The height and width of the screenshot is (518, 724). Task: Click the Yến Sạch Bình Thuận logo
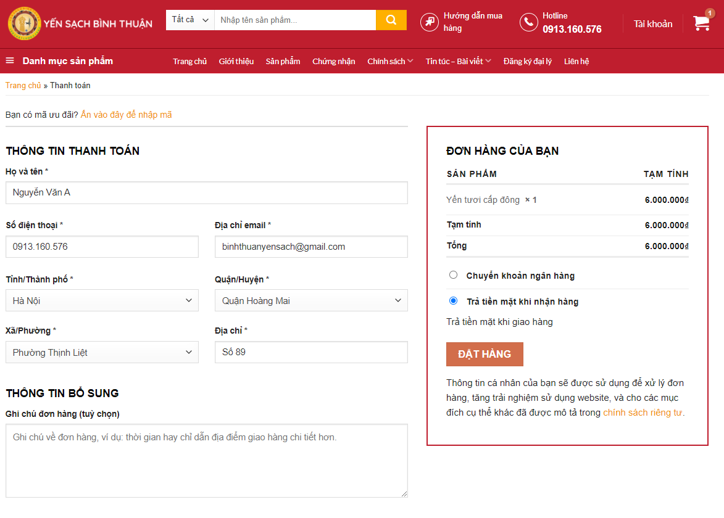tap(80, 23)
